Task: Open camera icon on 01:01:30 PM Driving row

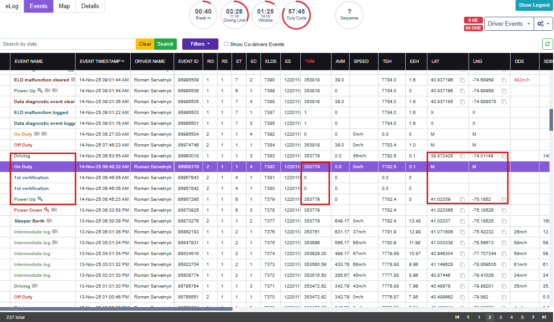Action: click(x=35, y=286)
